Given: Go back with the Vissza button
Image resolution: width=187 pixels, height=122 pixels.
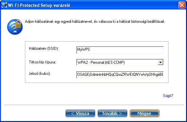Looking at the screenshot, I should 80,113.
